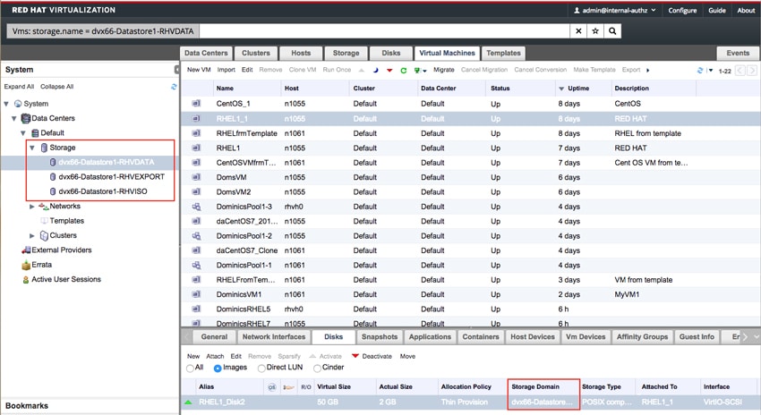This screenshot has width=761, height=415.
Task: Collapse the Default data center node
Action: pos(22,133)
